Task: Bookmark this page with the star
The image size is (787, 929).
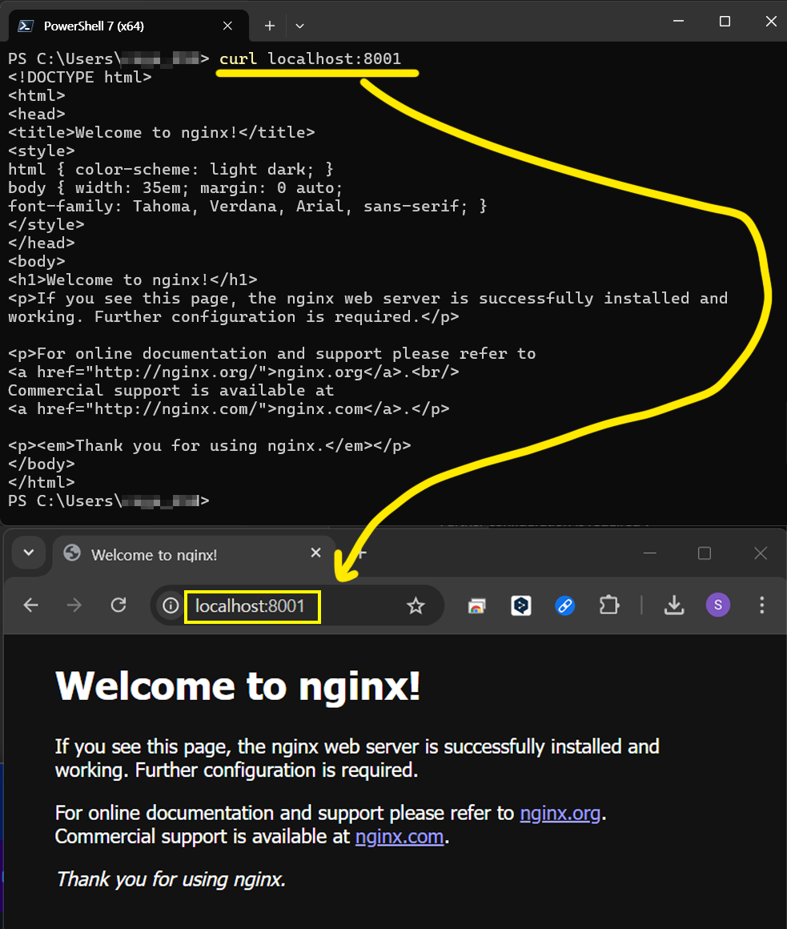Action: [416, 605]
